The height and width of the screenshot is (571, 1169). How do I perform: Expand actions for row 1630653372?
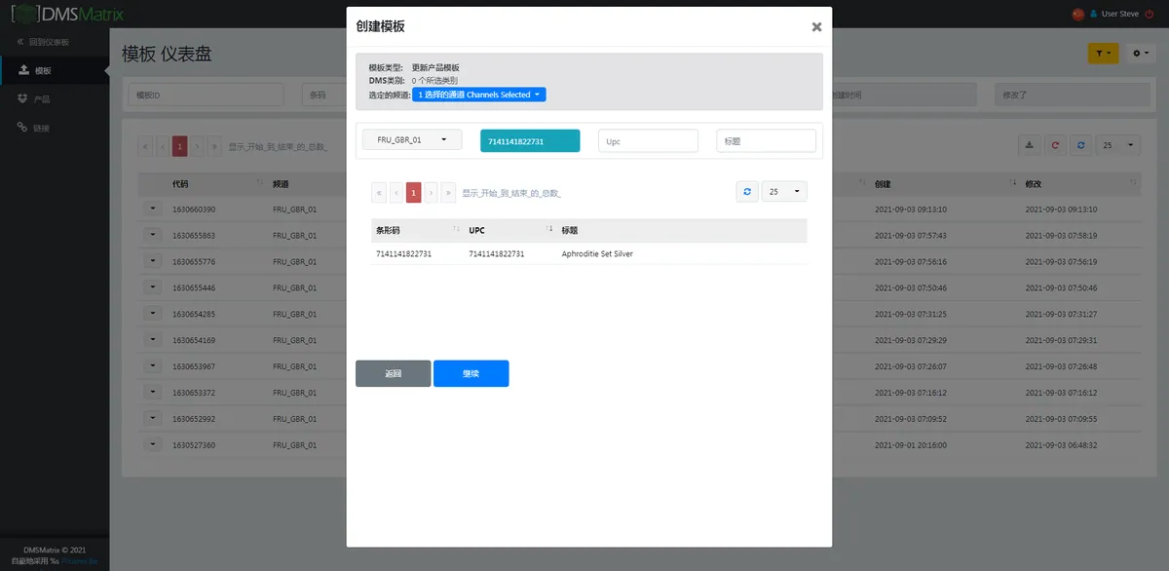tap(153, 392)
